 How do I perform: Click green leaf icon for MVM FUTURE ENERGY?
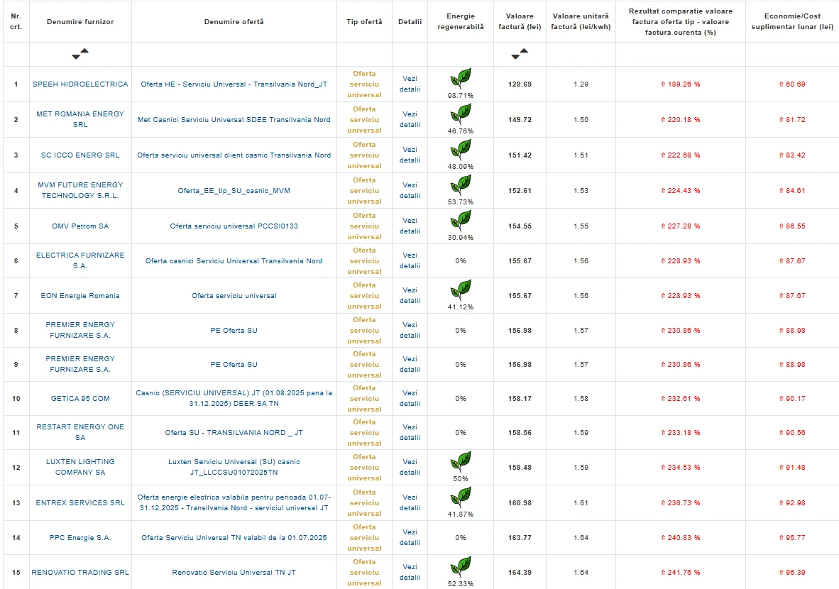click(x=461, y=185)
